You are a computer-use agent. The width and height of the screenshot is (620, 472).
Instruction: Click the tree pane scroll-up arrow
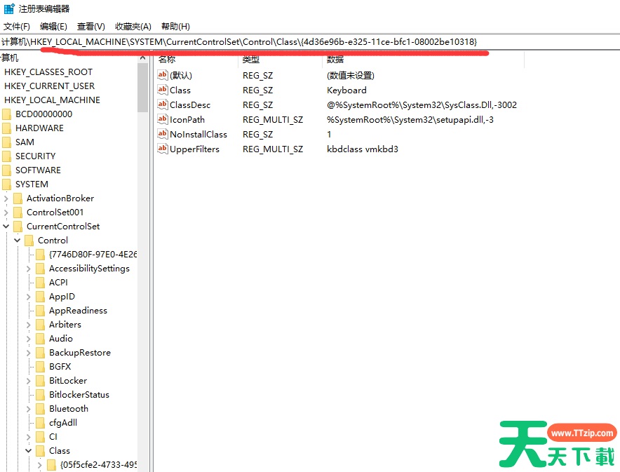click(143, 58)
